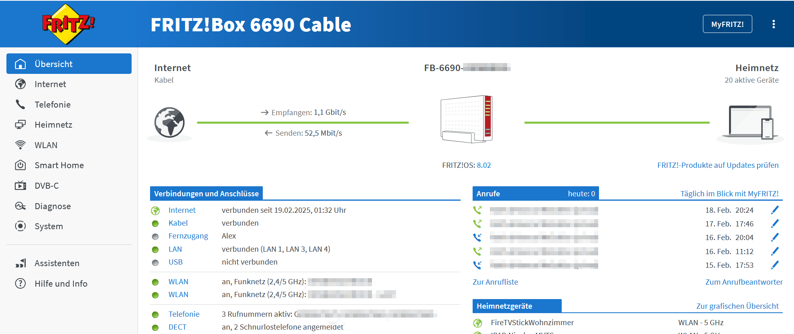Click the Heimnetzgeräte section header
Viewport: 794px width, 334px height.
click(517, 306)
